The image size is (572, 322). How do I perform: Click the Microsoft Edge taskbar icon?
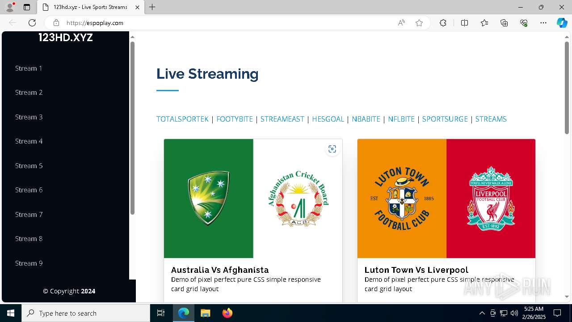click(184, 313)
